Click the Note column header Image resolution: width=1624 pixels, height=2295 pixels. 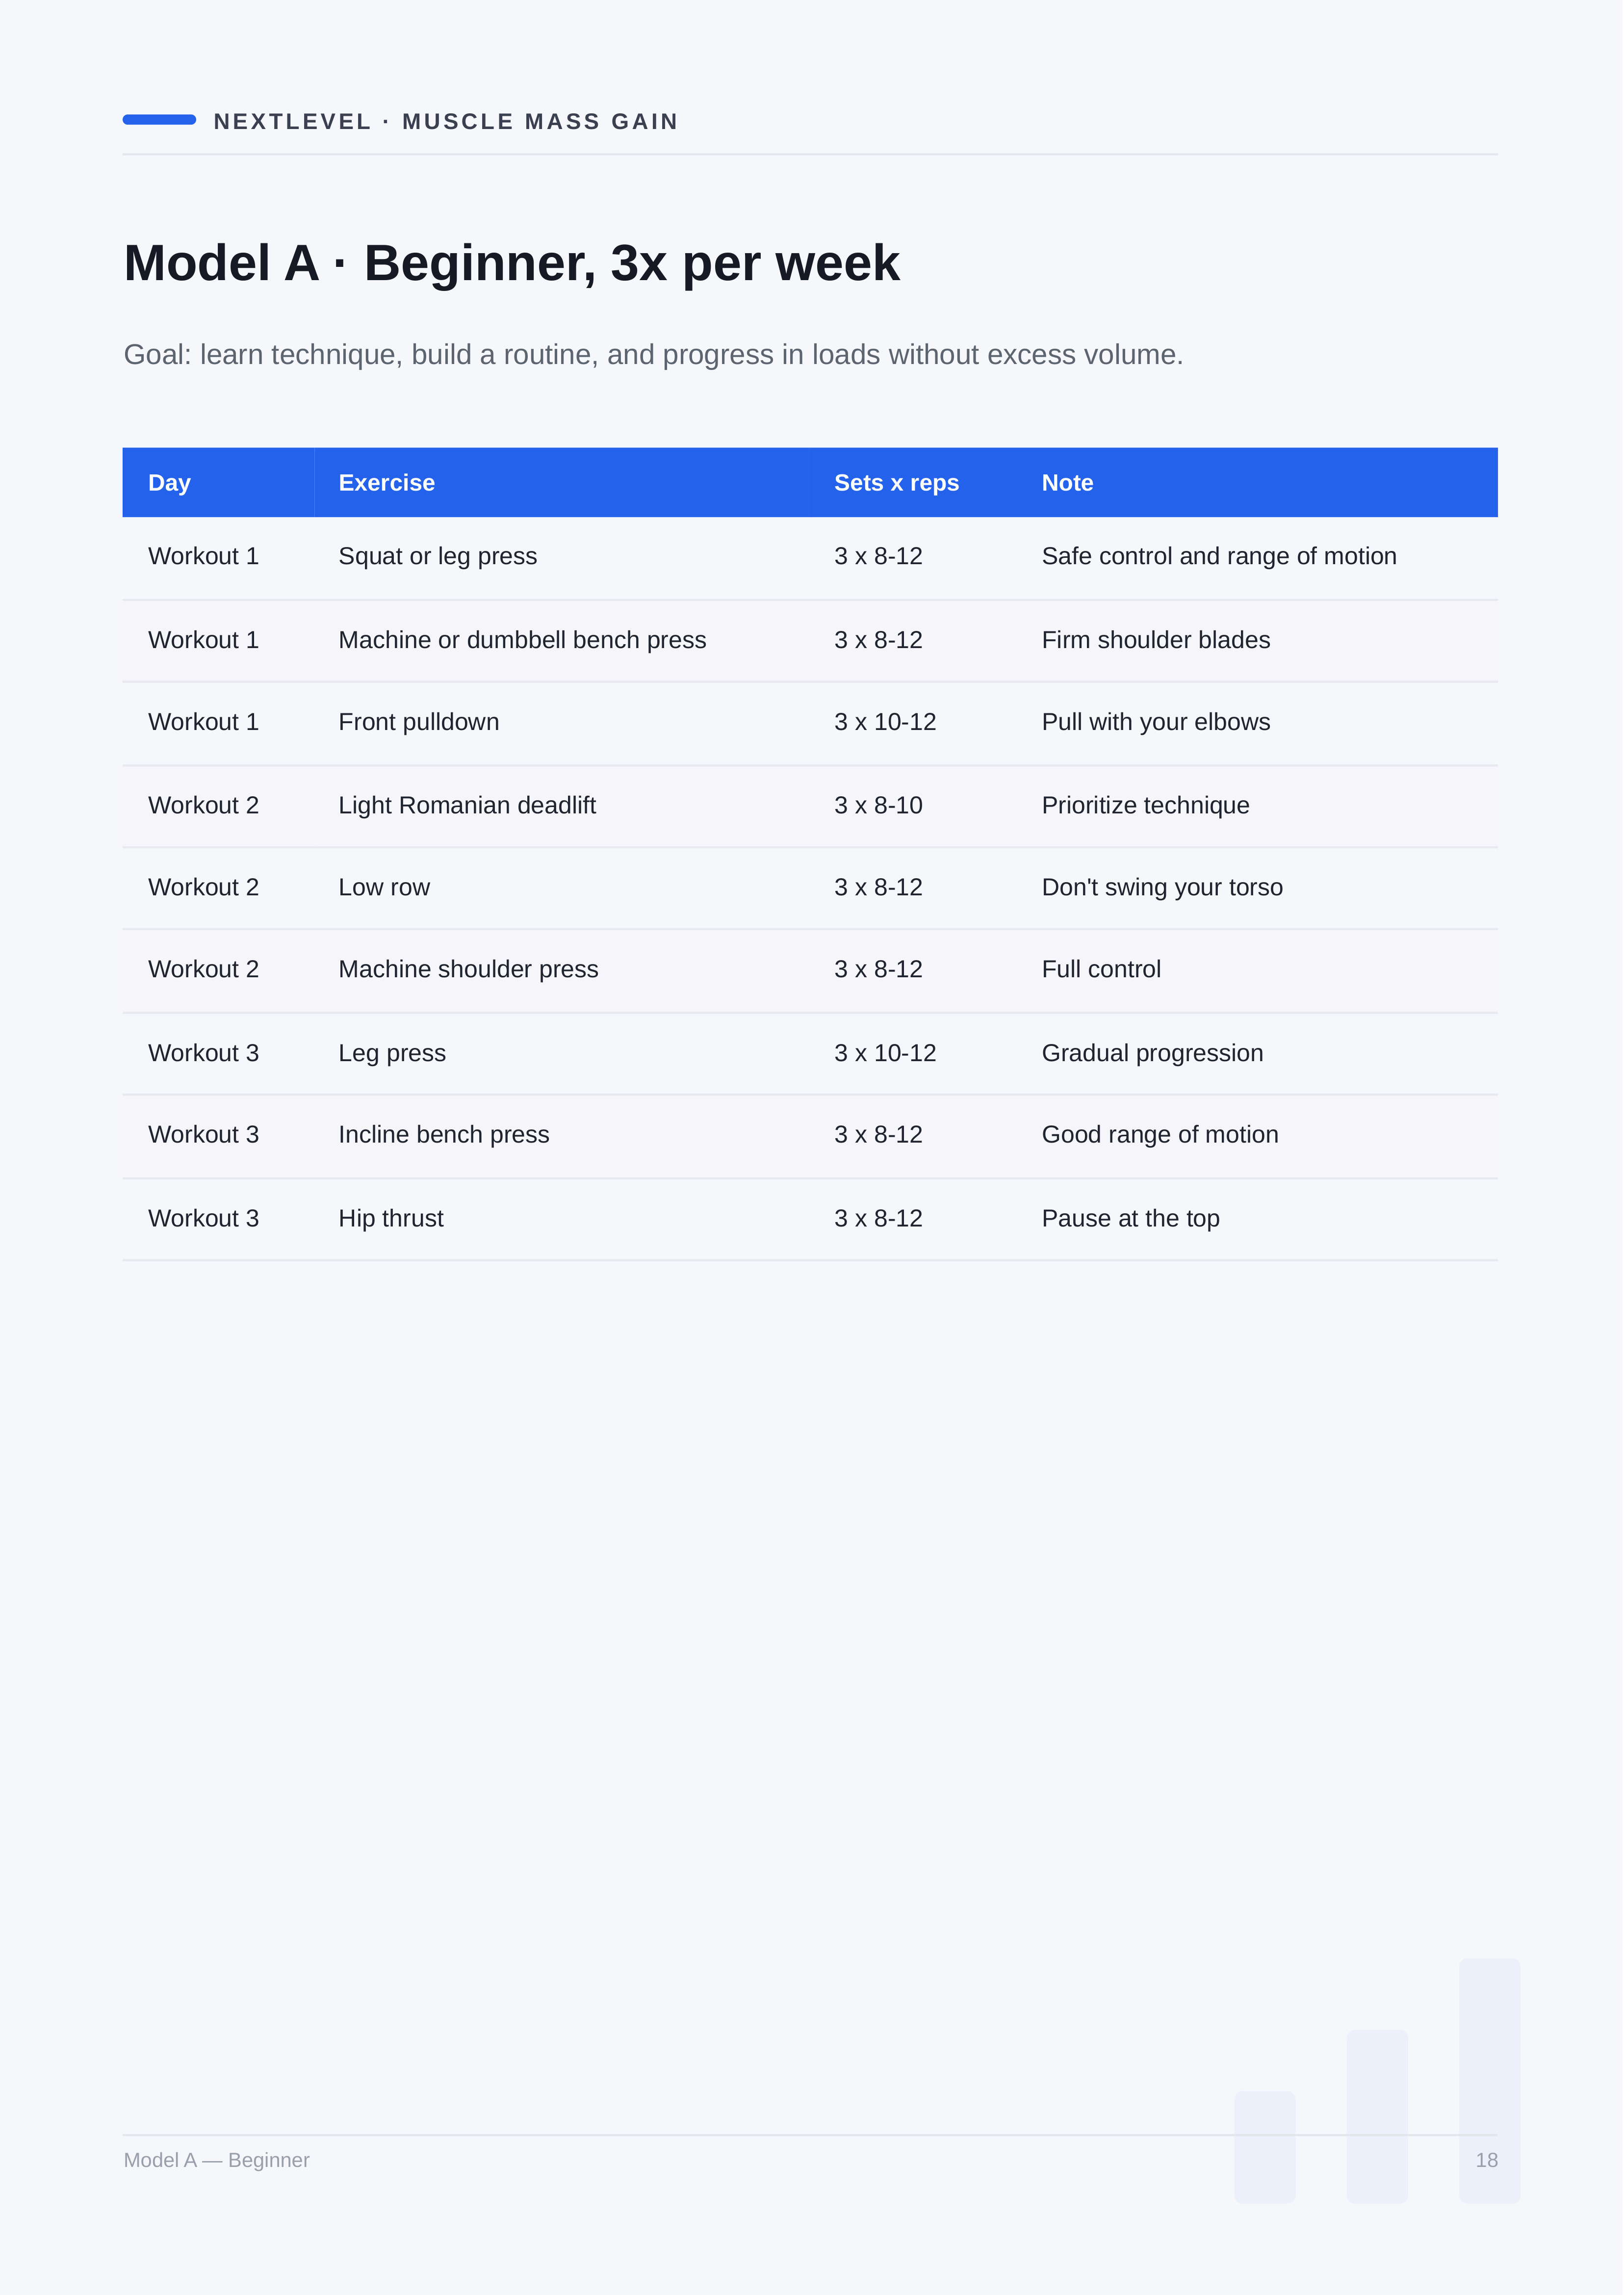[1067, 483]
